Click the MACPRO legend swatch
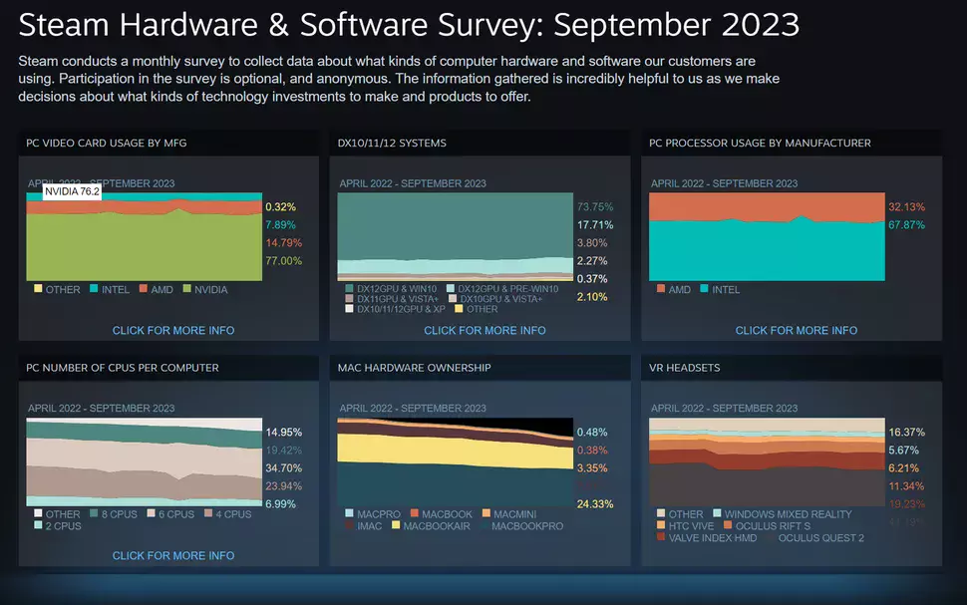Image resolution: width=967 pixels, height=605 pixels. [x=350, y=513]
